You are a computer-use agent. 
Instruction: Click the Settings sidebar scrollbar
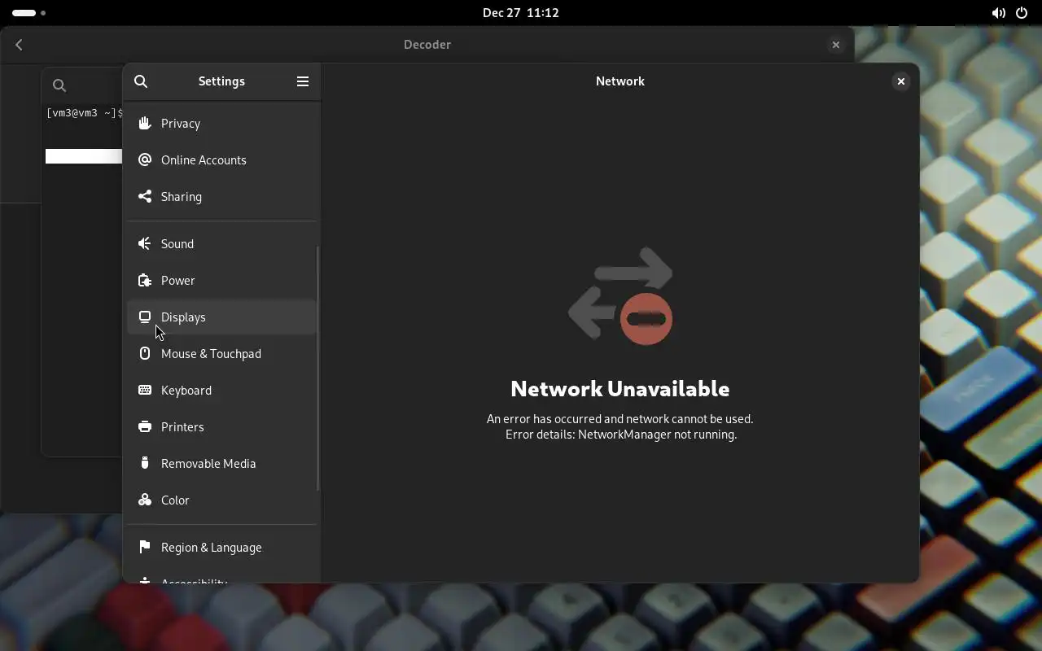(317, 368)
